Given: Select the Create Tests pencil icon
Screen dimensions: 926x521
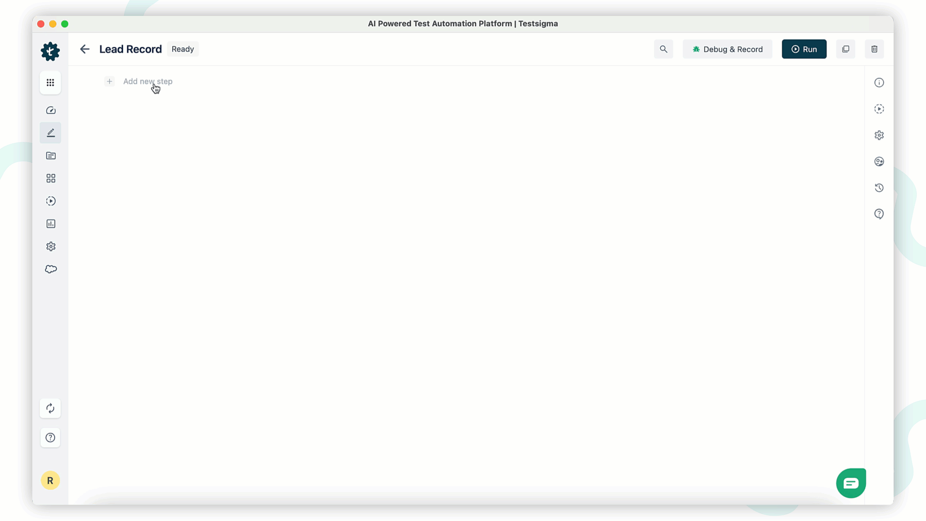Looking at the screenshot, I should click(x=51, y=133).
